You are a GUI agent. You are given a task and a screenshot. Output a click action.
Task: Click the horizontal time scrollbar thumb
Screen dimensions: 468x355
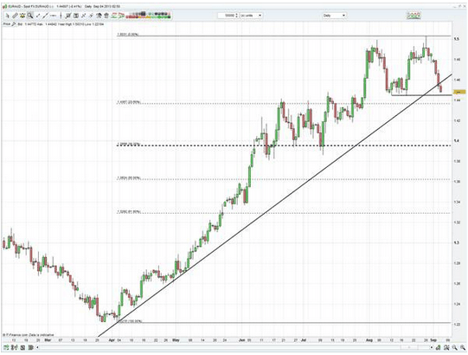click(409, 347)
